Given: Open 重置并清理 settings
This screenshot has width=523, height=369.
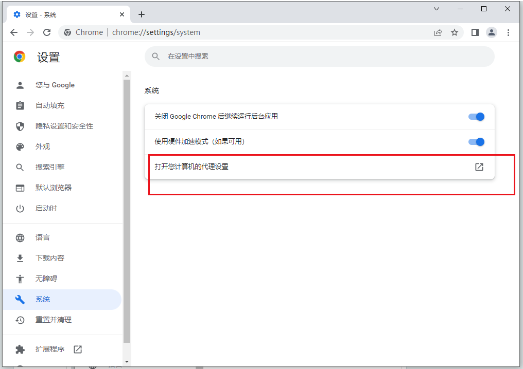Looking at the screenshot, I should point(62,320).
